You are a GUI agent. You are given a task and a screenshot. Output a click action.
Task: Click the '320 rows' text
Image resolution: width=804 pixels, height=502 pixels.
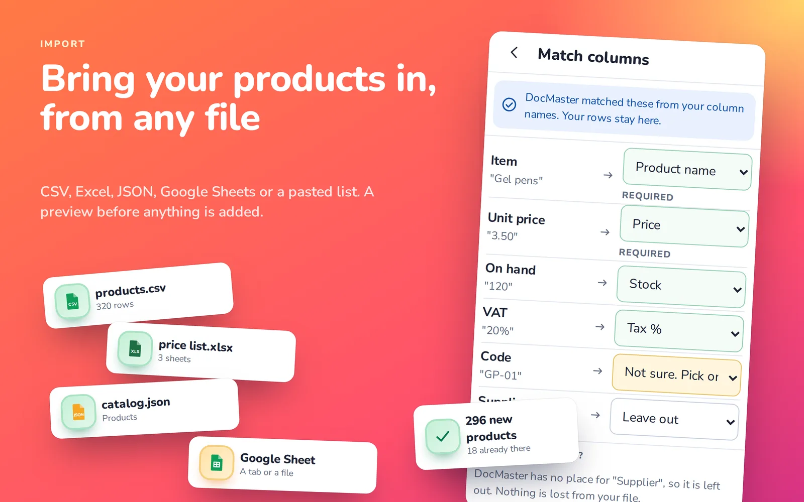point(115,305)
